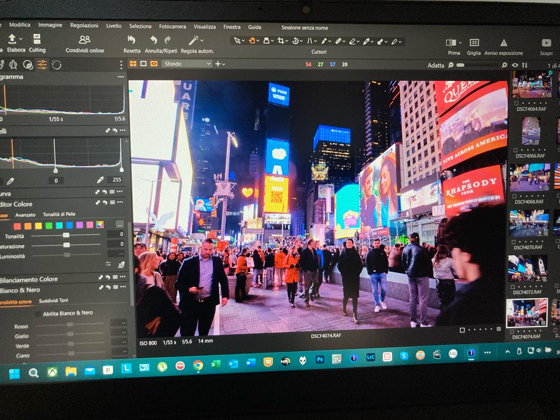560x420 pixels.
Task: Open Photoshop from the taskbar
Action: (319, 359)
